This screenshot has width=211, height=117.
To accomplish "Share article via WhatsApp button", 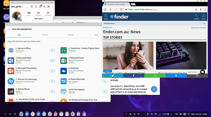I will coord(155,76).
